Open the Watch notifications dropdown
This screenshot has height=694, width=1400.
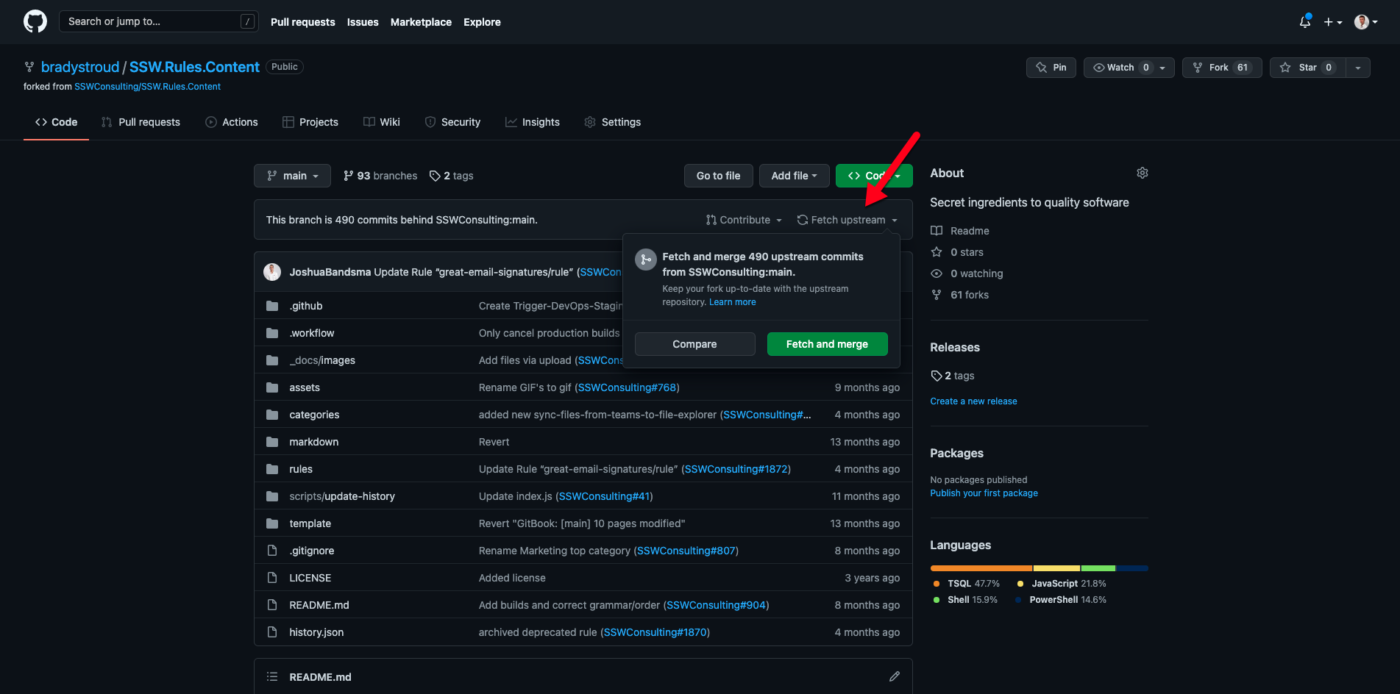pyautogui.click(x=1129, y=68)
